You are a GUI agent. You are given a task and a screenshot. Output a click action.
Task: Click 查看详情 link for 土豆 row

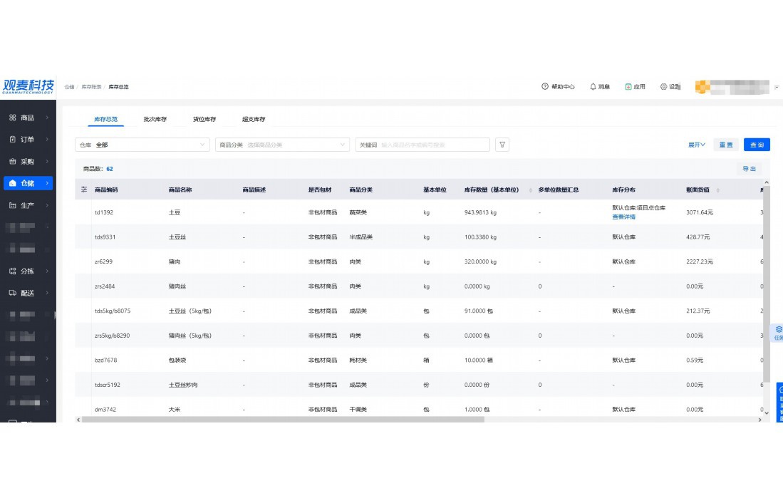(623, 217)
